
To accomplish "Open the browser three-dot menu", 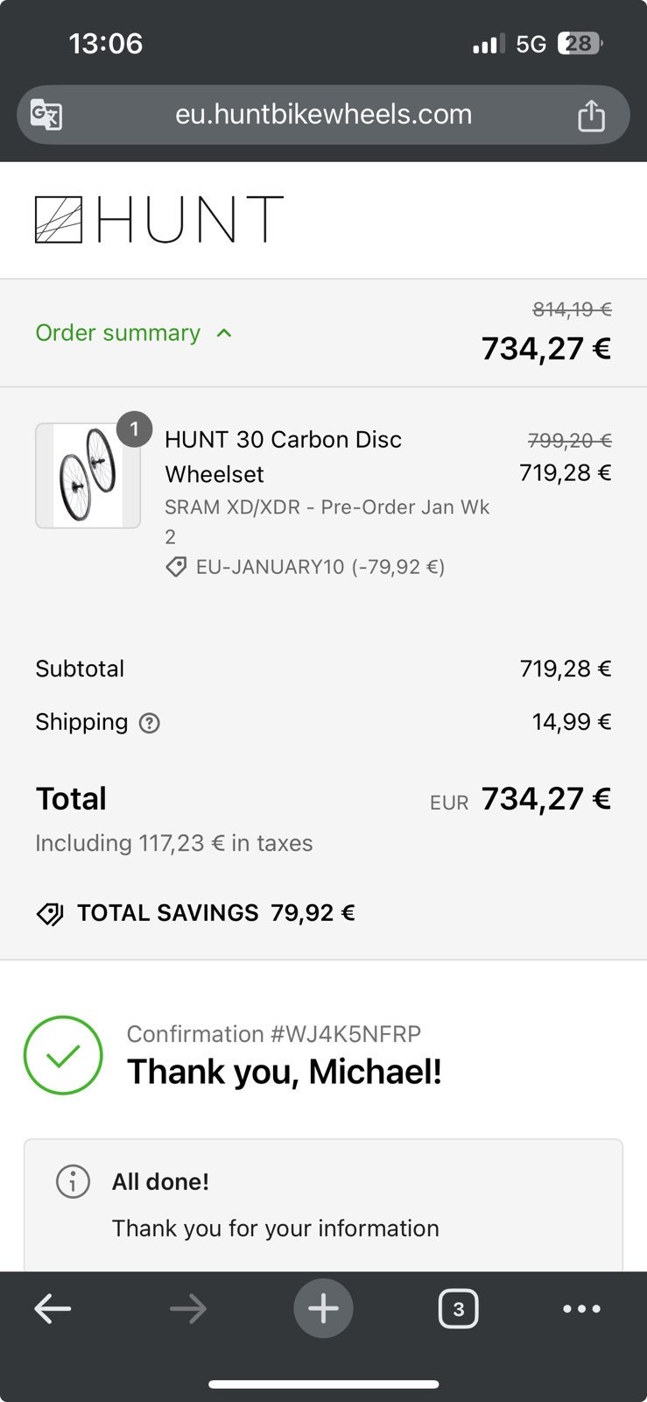I will point(581,1309).
